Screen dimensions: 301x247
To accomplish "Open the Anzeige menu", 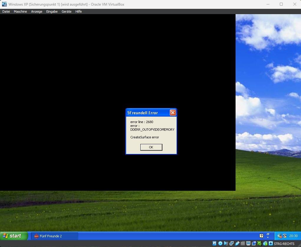I will coord(37,11).
